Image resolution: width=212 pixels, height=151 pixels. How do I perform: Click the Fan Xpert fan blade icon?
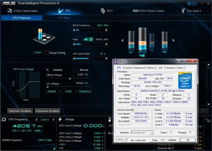click(183, 11)
